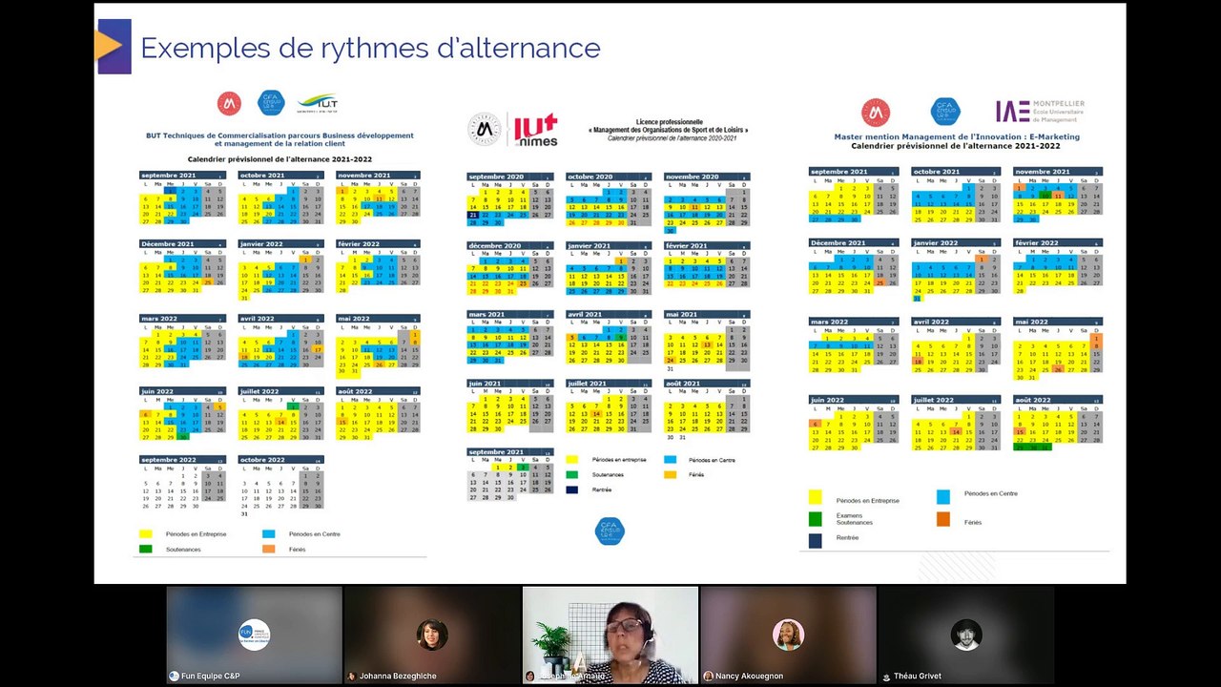Click the dark blue 'Rentrée' swatch in center legend

coord(571,489)
